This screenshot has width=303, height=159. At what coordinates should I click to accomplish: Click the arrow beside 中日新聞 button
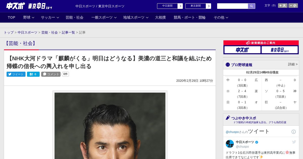pos(180,6)
